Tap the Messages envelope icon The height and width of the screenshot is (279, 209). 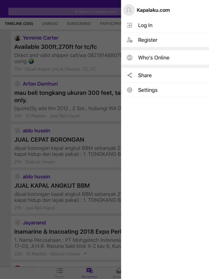[119, 271]
